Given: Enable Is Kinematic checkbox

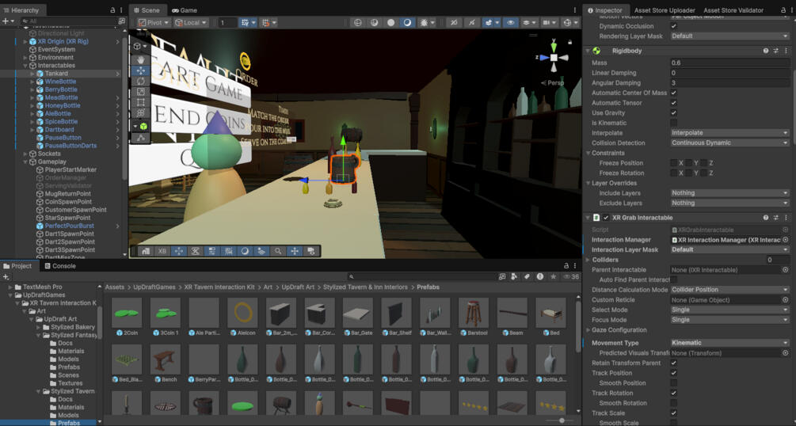Looking at the screenshot, I should [674, 123].
